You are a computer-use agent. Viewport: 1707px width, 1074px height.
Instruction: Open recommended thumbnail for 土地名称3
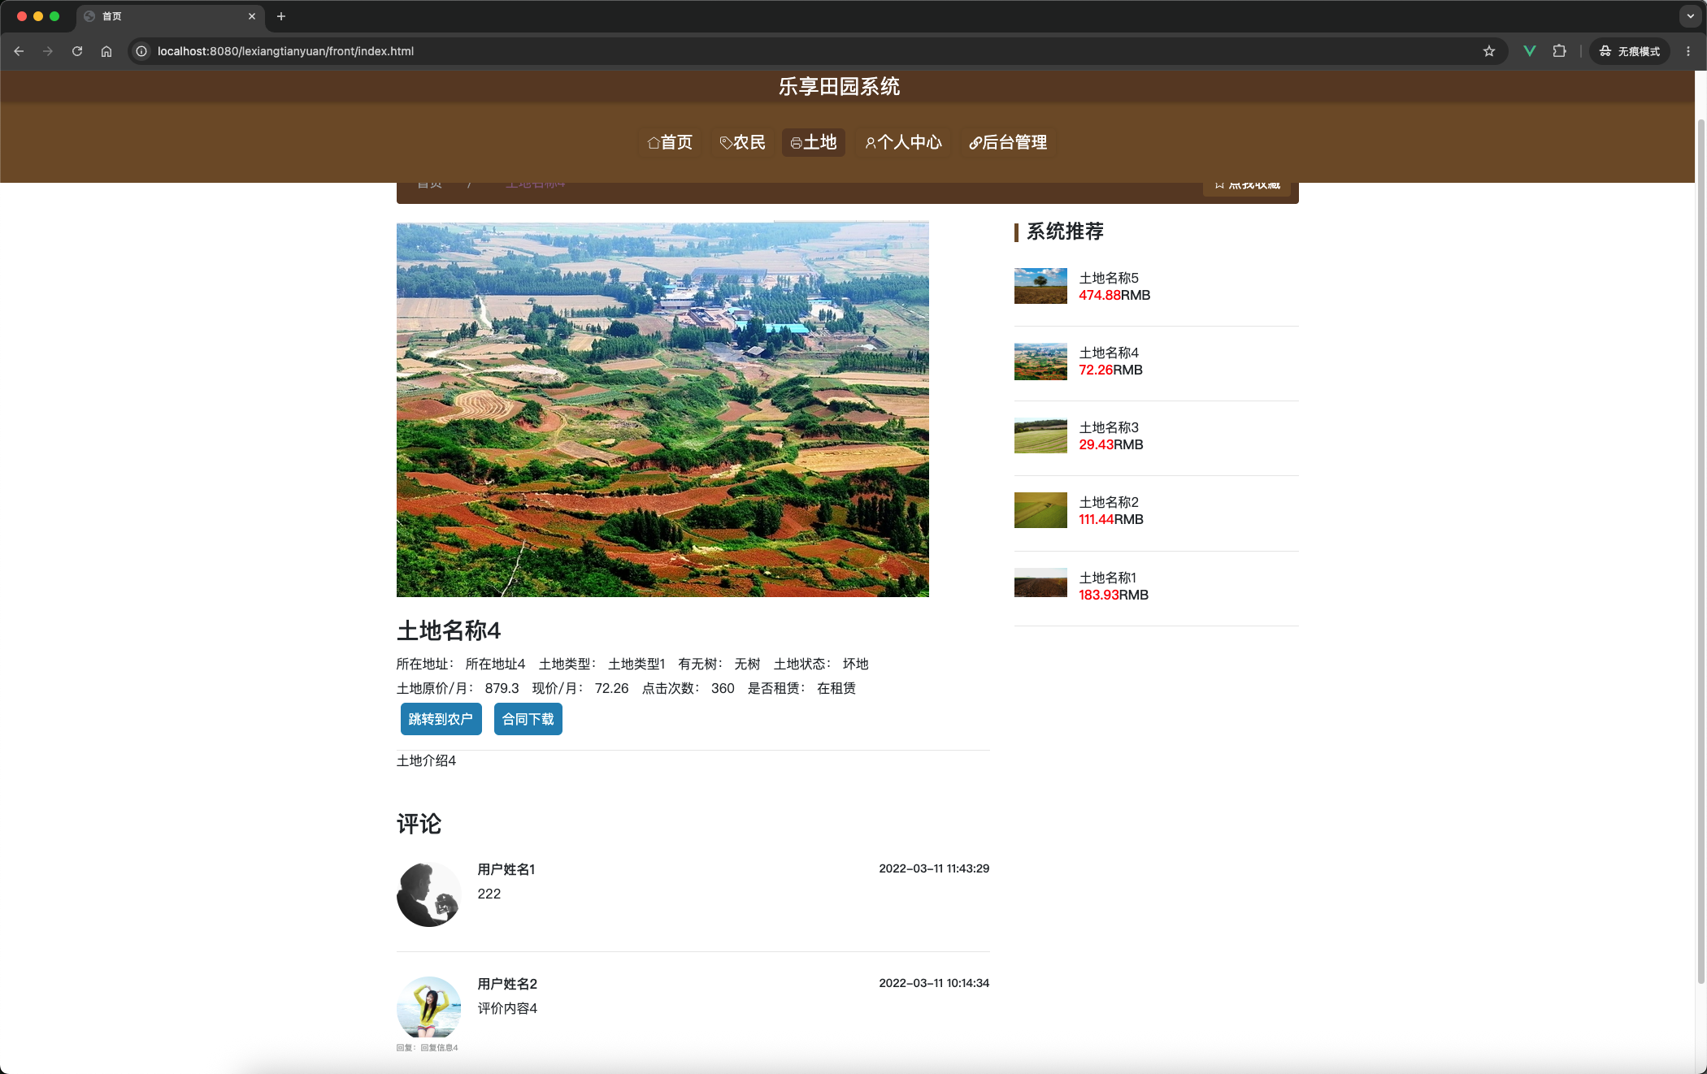(1040, 436)
